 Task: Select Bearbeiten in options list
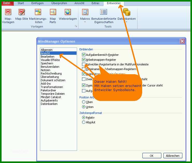pos(59,57)
